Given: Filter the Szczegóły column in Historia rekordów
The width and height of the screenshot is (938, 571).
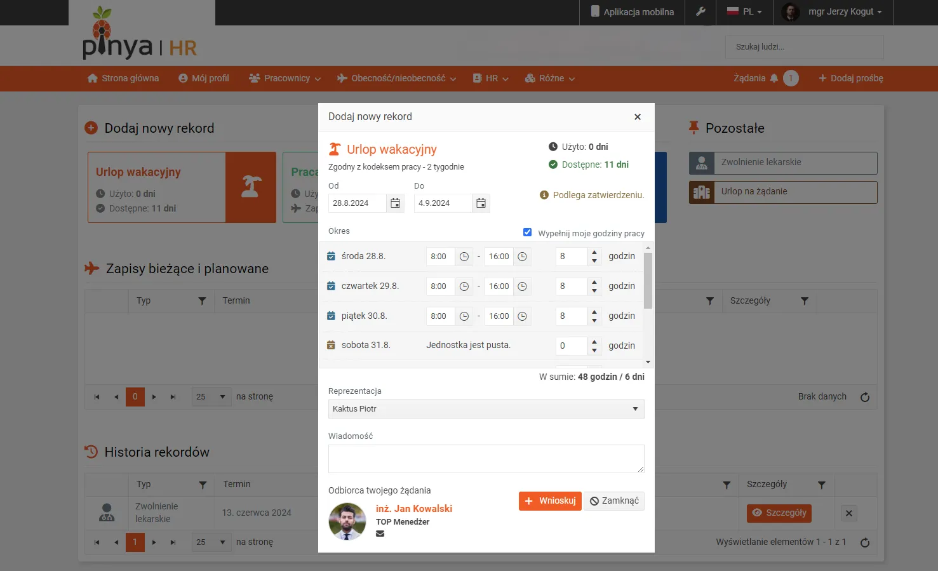Looking at the screenshot, I should click(x=821, y=485).
